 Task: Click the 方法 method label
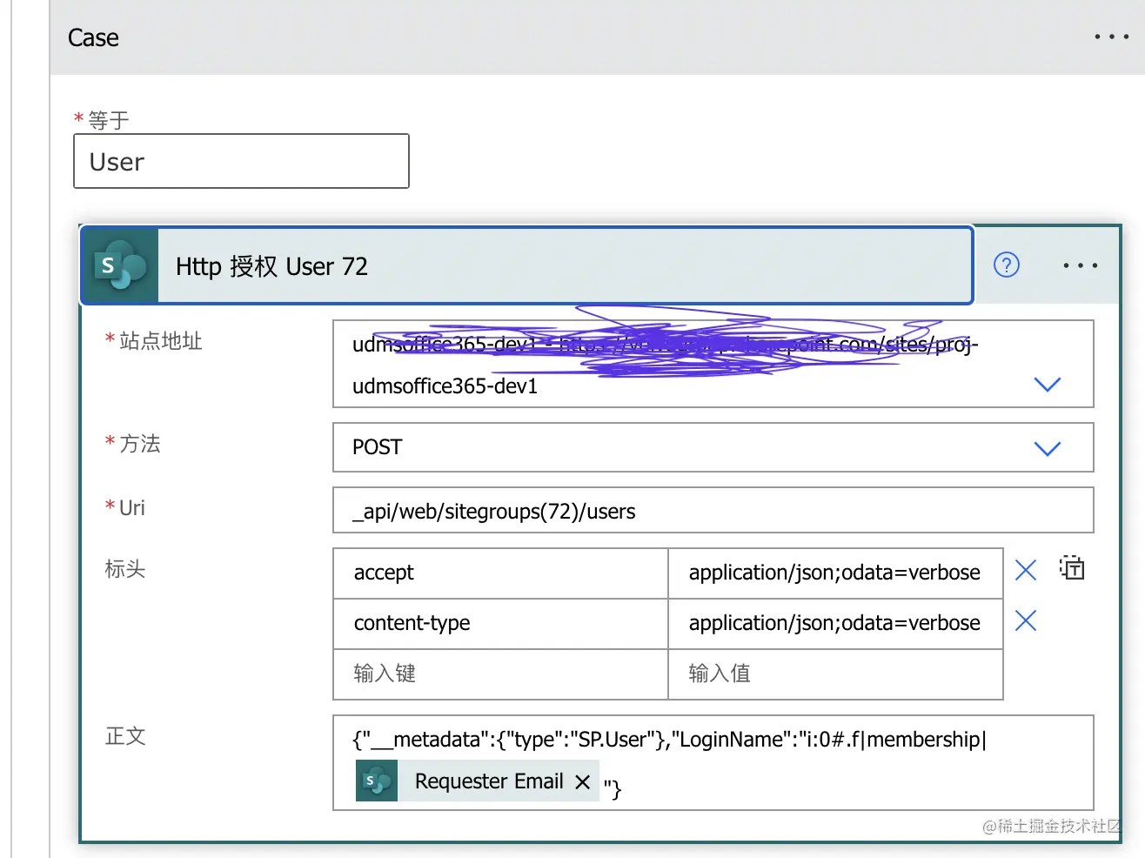139,444
